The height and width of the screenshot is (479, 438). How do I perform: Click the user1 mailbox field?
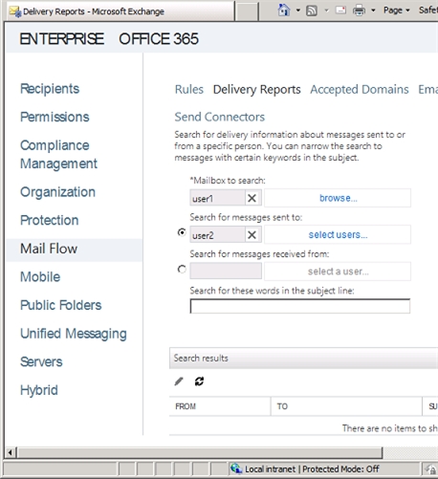click(217, 198)
